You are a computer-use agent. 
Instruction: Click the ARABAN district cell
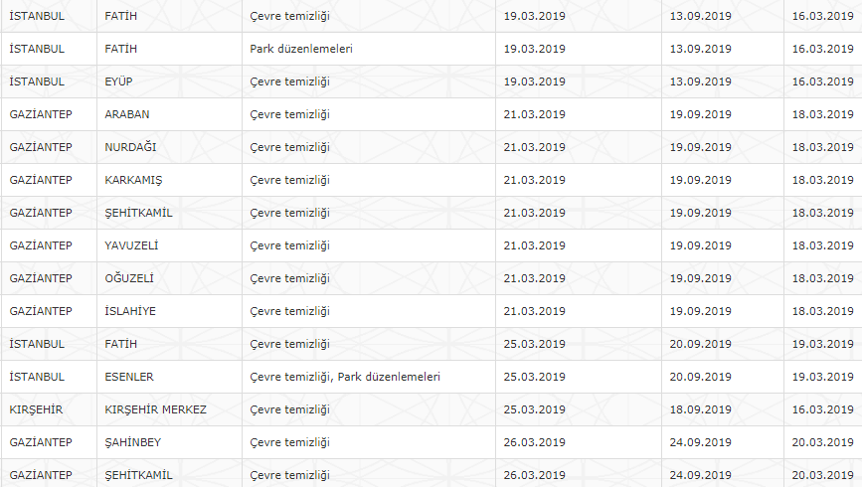(x=169, y=114)
